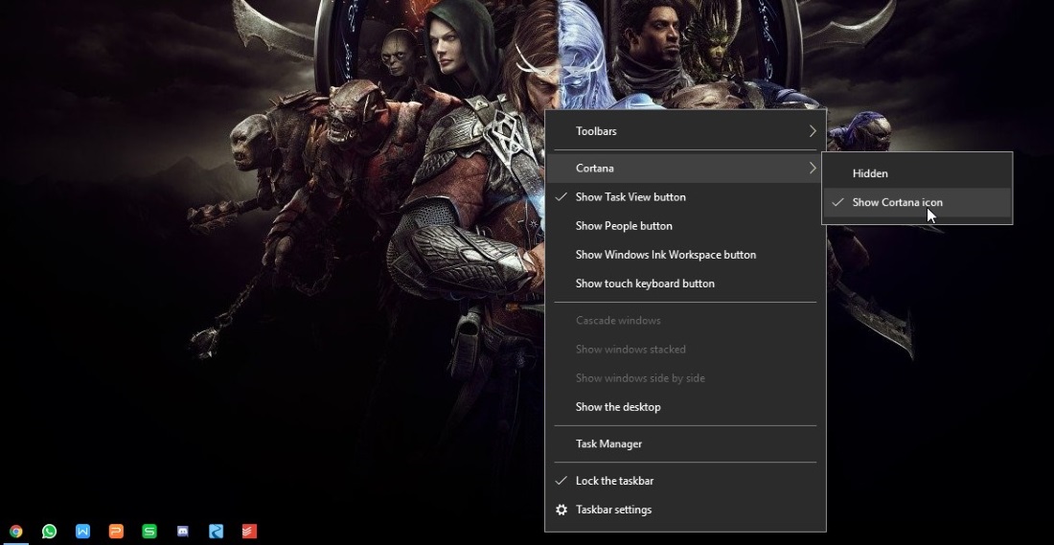Expand the Toolbars submenu arrow
The image size is (1054, 545).
(x=812, y=131)
